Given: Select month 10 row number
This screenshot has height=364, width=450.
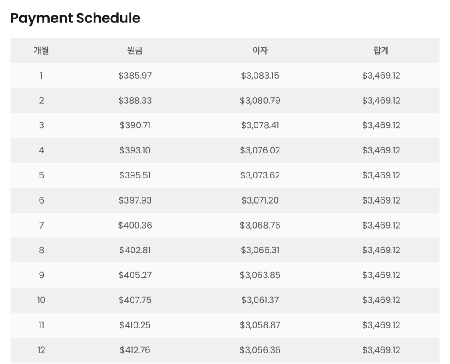Looking at the screenshot, I should (x=41, y=300).
